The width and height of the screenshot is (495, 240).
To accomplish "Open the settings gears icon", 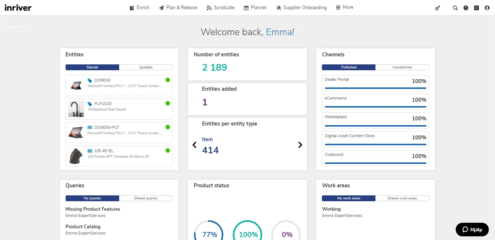I will [x=437, y=8].
